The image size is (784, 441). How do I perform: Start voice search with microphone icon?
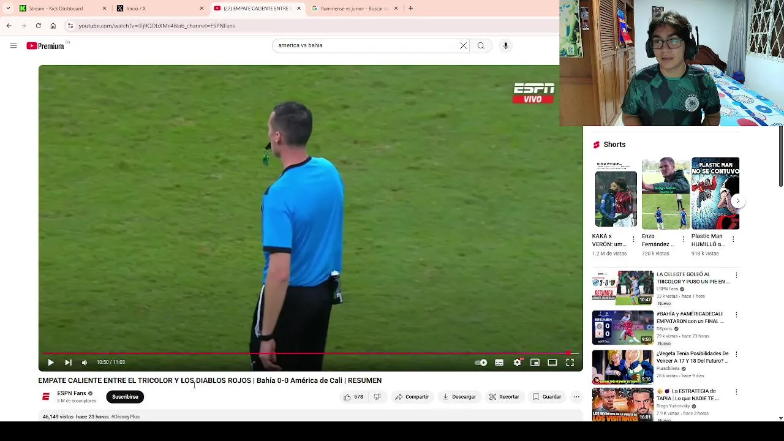[505, 45]
